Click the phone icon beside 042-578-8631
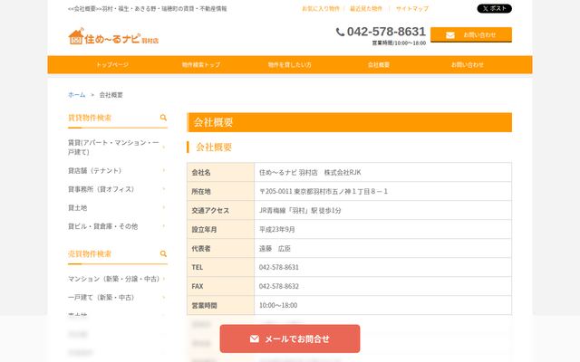Image resolution: width=580 pixels, height=362 pixels. tap(340, 33)
